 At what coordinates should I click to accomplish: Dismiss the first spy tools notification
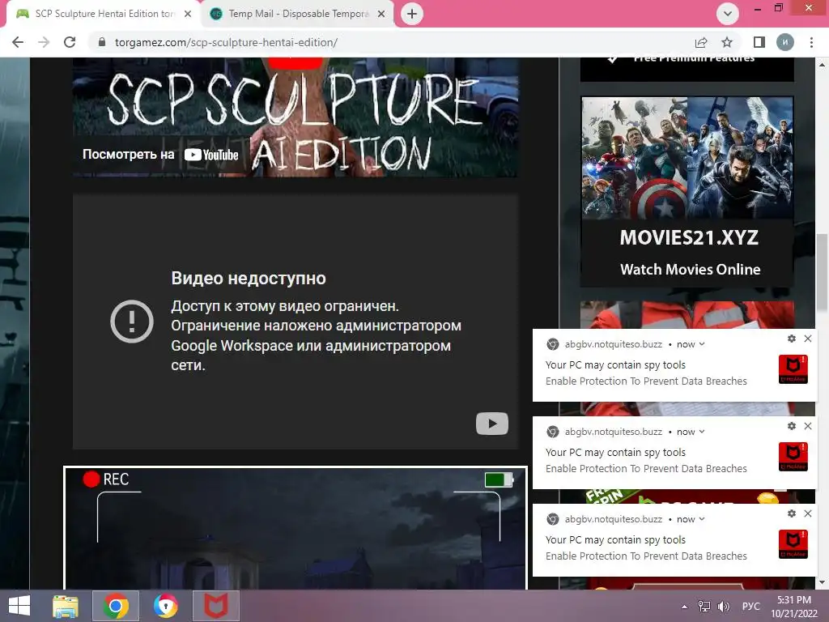point(808,339)
